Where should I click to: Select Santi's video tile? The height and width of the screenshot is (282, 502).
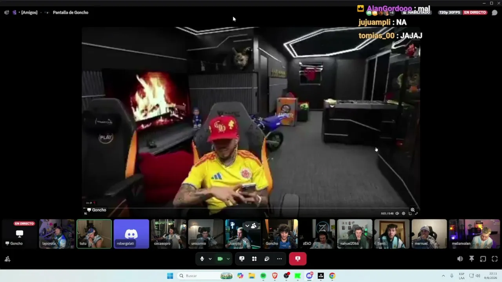(392, 234)
